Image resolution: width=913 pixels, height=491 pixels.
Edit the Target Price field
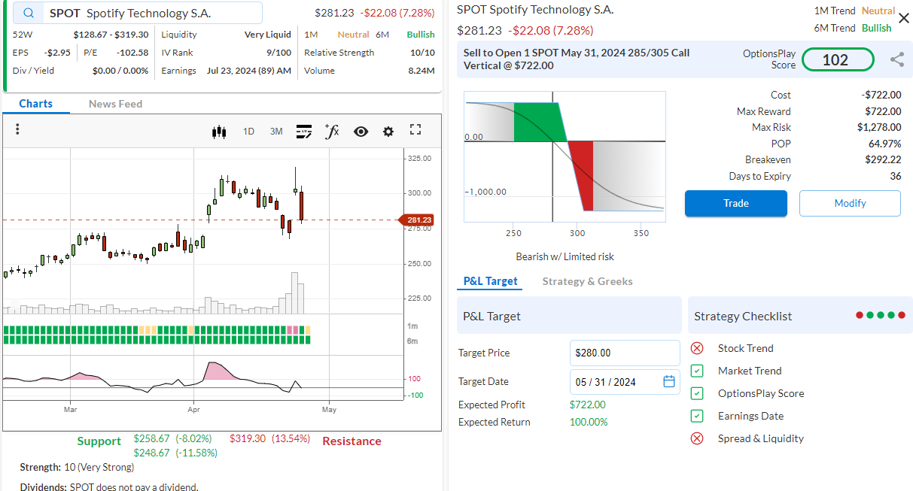click(625, 353)
